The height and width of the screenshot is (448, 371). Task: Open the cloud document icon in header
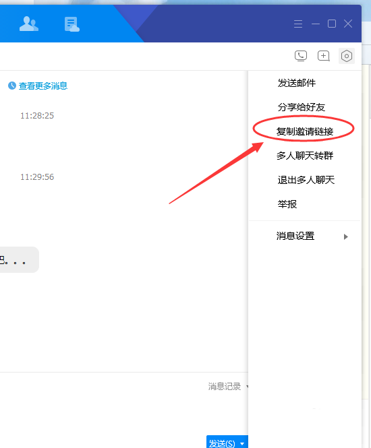pyautogui.click(x=72, y=24)
